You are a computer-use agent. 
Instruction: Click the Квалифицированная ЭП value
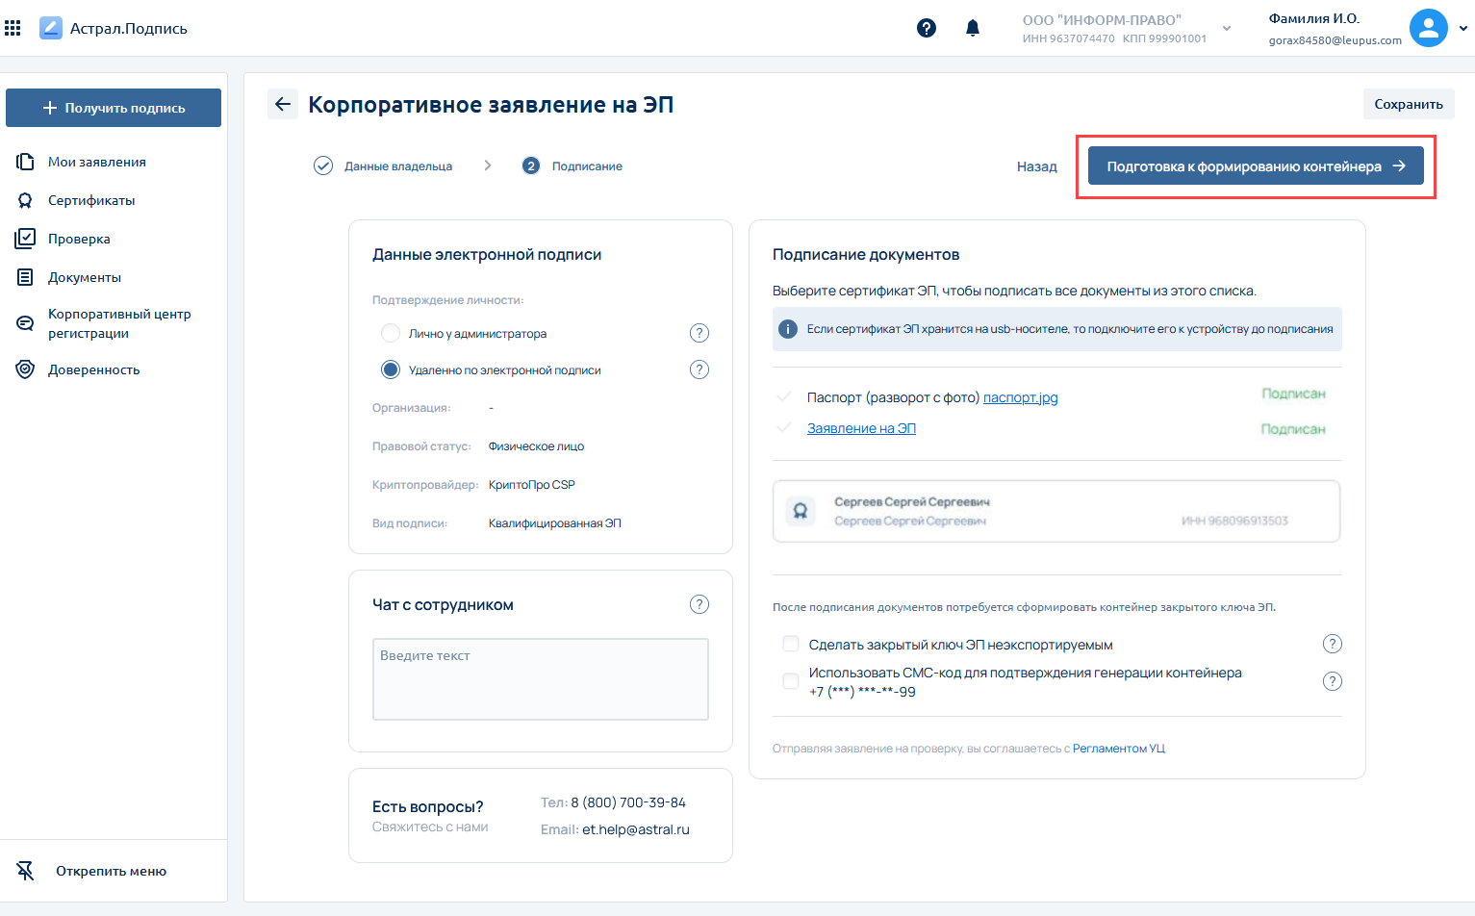coord(554,523)
